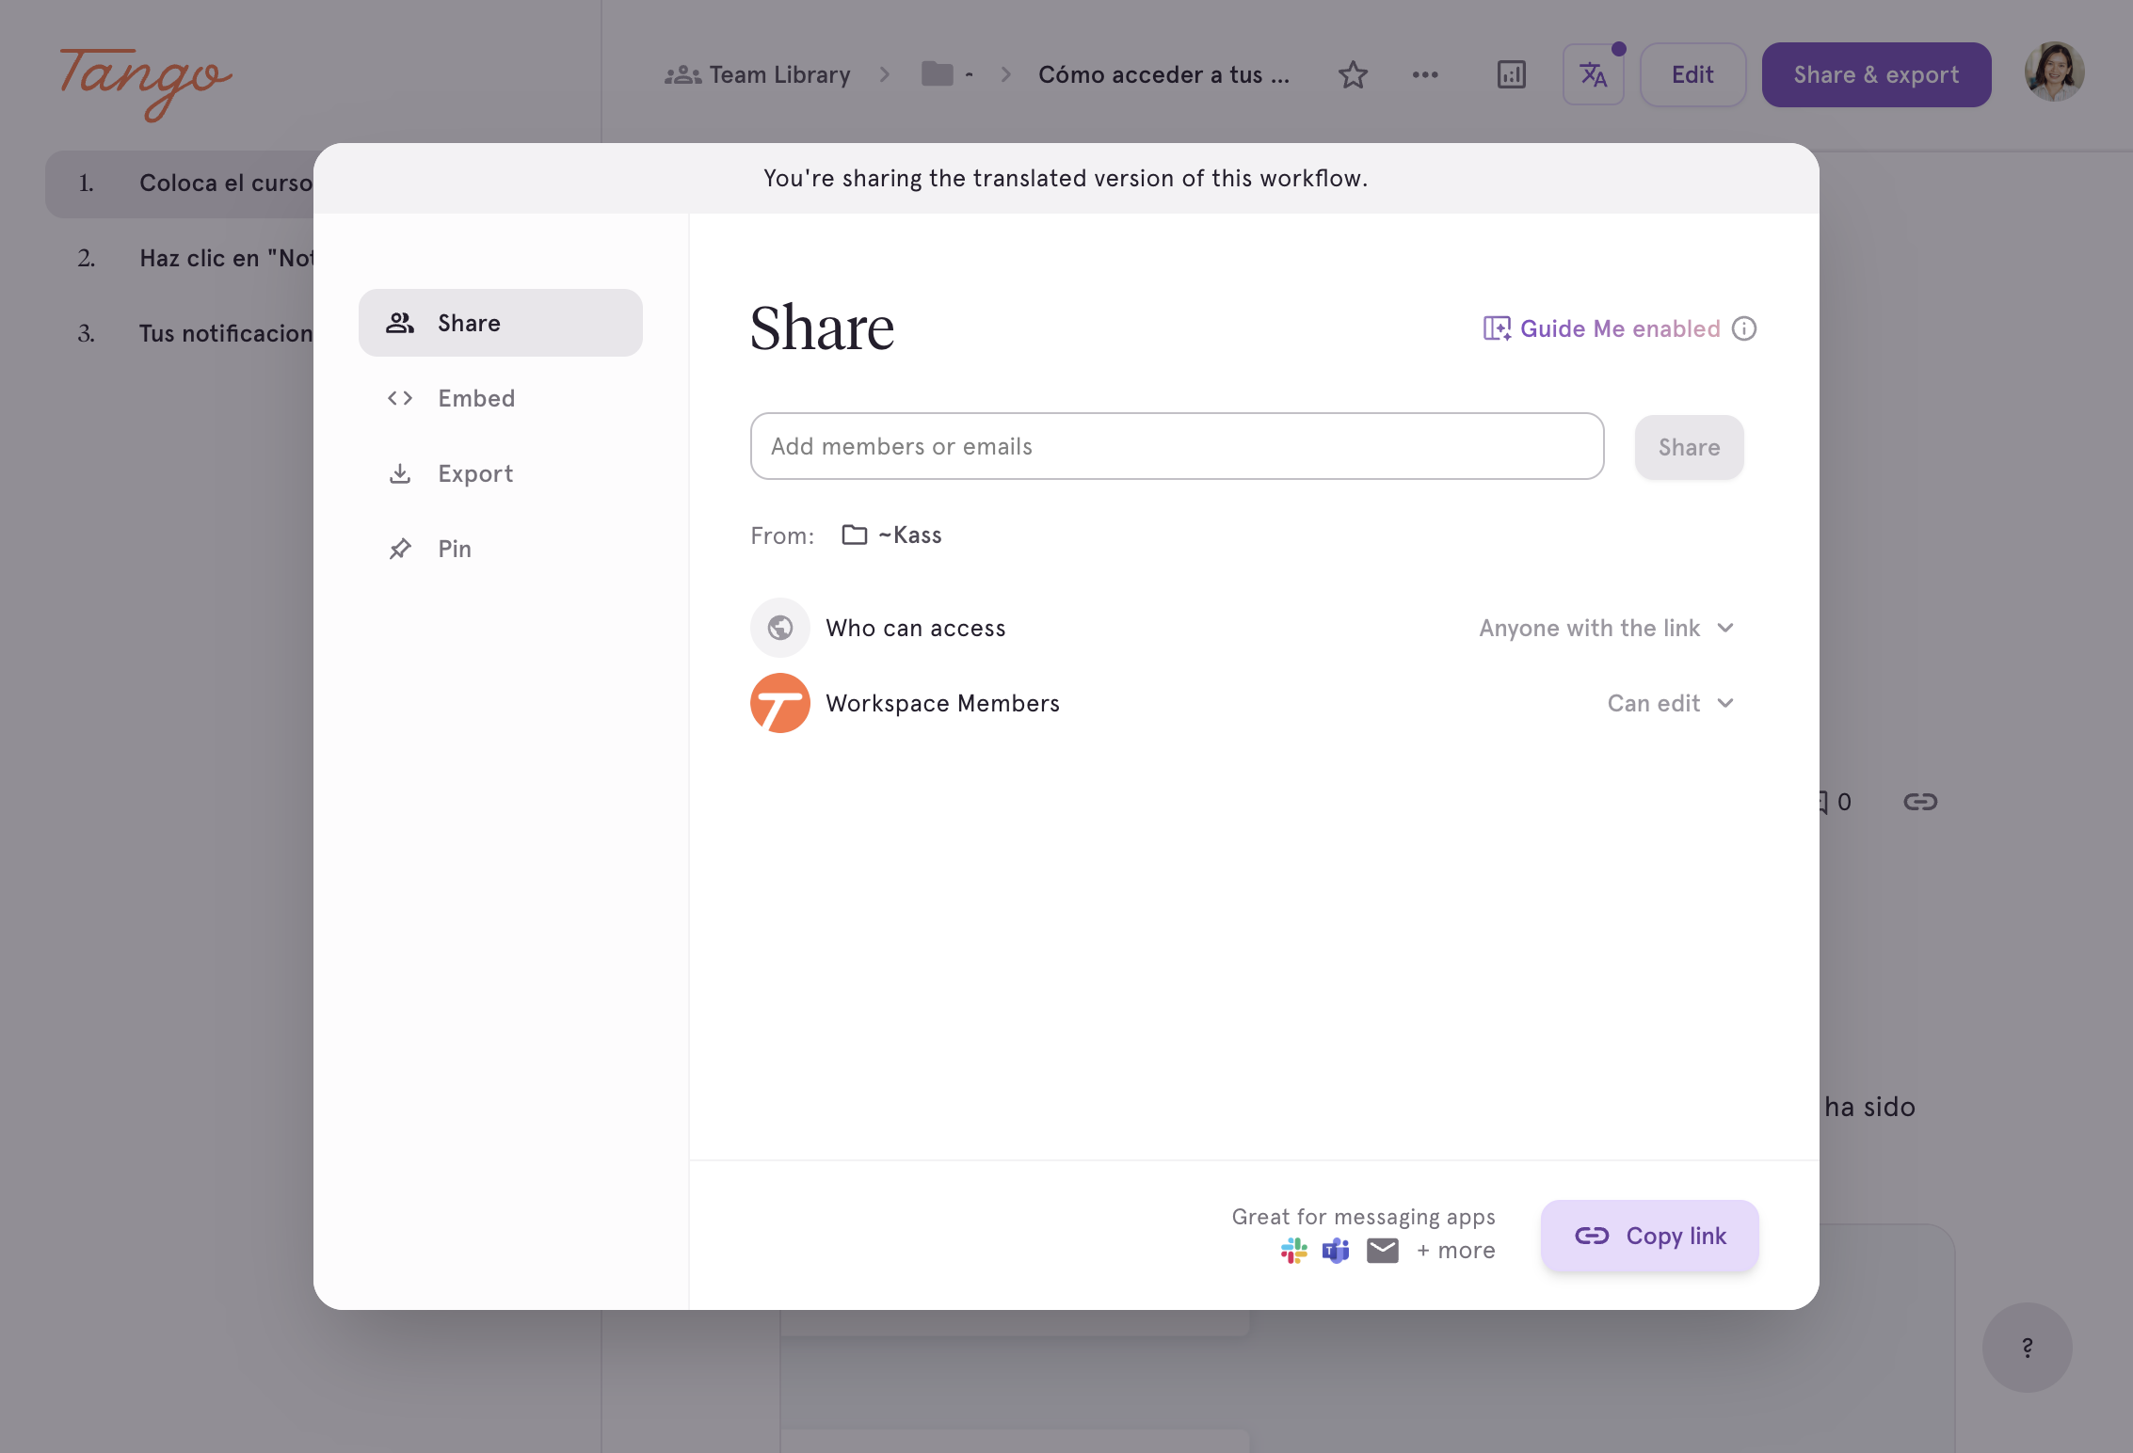
Task: Click the info icon next to Guide Me enabled
Action: pos(1744,328)
